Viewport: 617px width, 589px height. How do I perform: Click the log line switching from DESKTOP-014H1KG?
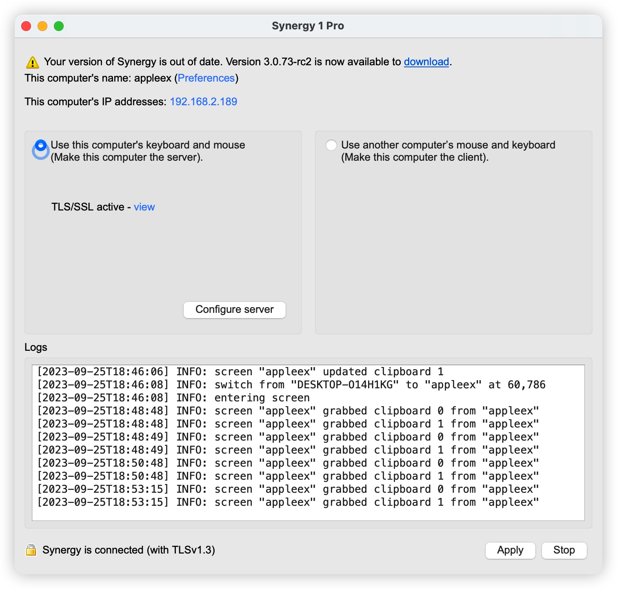click(x=291, y=385)
